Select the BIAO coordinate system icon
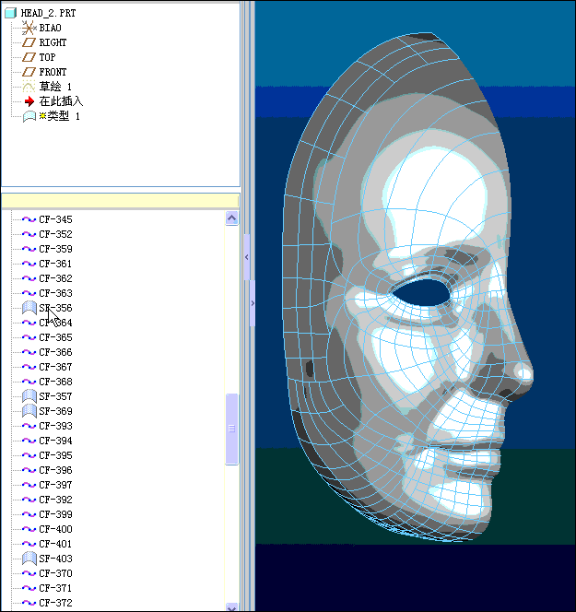This screenshot has width=576, height=612. point(29,28)
